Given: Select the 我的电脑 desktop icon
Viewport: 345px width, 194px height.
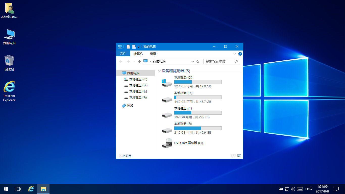Looking at the screenshot, I should 9,37.
